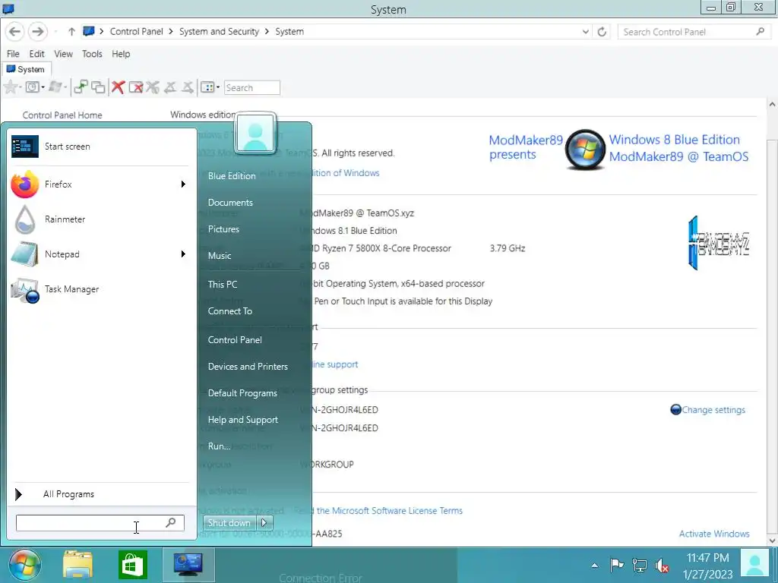
Task: Click the Action Center flag tray icon
Action: pyautogui.click(x=616, y=565)
